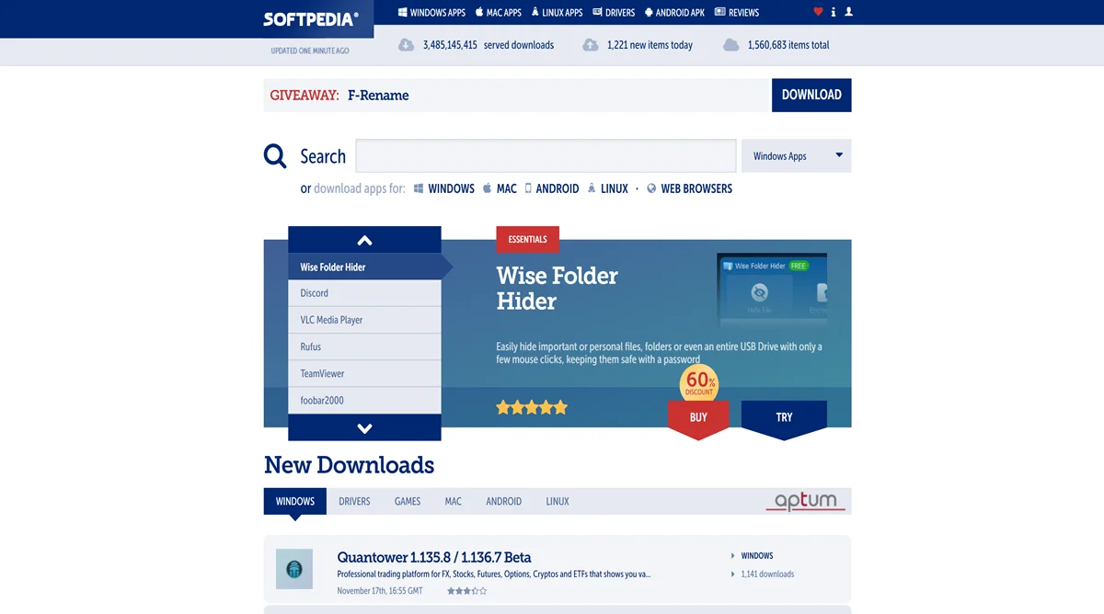Go to the Drivers section
Screen dimensions: 1104x614
pos(614,13)
